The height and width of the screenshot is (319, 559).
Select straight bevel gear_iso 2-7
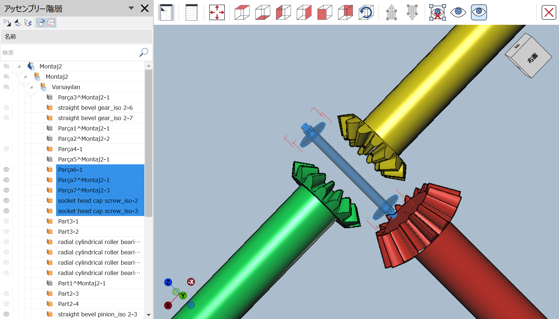[x=95, y=118]
